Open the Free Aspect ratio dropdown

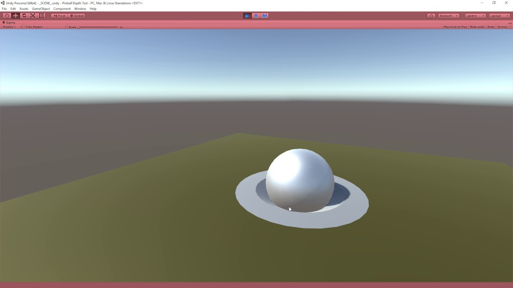[43, 27]
